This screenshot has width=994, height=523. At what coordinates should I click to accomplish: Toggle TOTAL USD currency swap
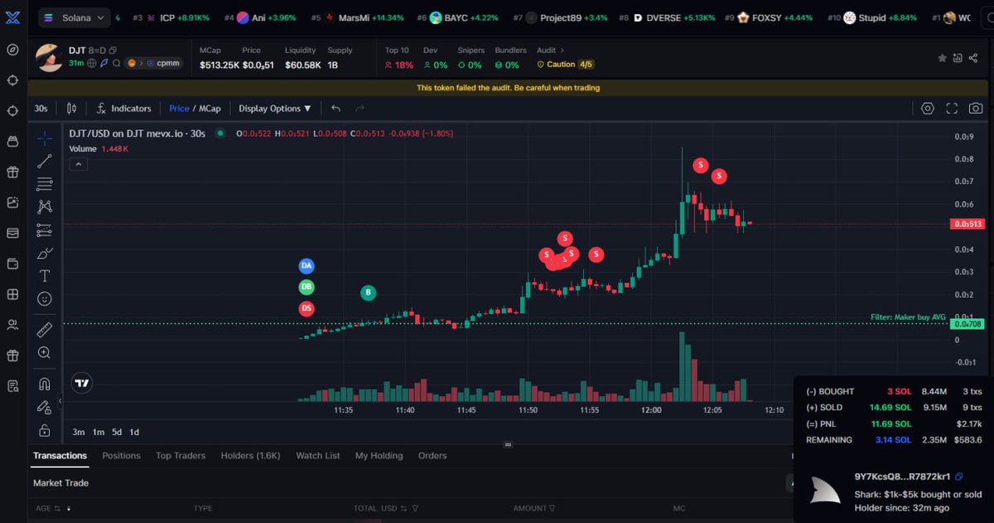[x=404, y=508]
